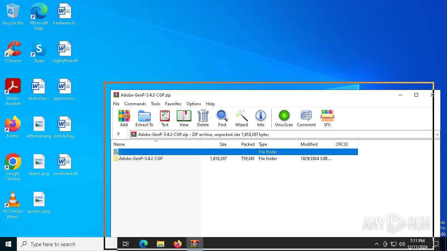This screenshot has height=251, width=447.
Task: Select Google Chrome desktop shortcut
Action: click(13, 167)
